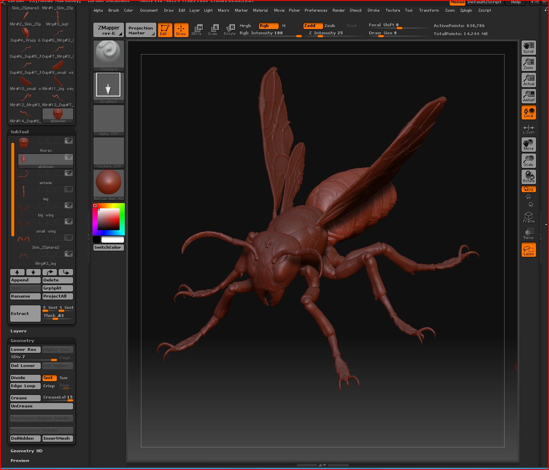Expand the Geometry HD section
549x470 pixels.
[26, 451]
